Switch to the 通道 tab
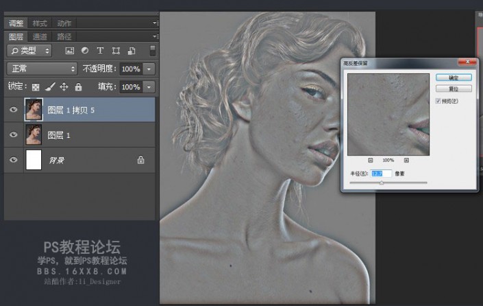The width and height of the screenshot is (483, 306). click(40, 37)
